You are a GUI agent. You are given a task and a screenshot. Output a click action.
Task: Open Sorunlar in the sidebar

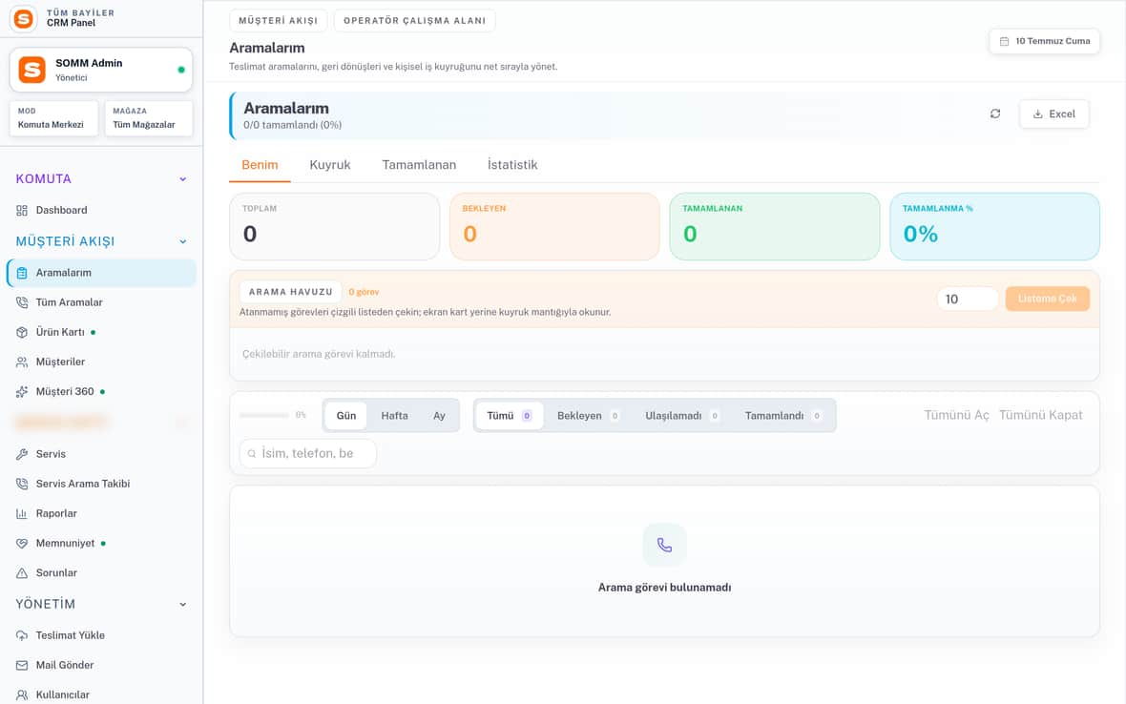101,573
